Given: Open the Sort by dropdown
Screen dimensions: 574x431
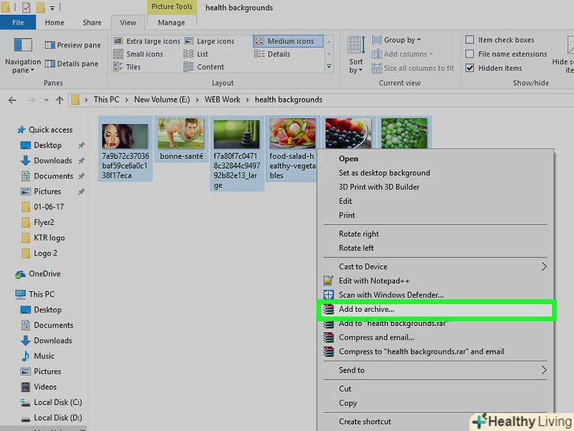Looking at the screenshot, I should pos(356,55).
